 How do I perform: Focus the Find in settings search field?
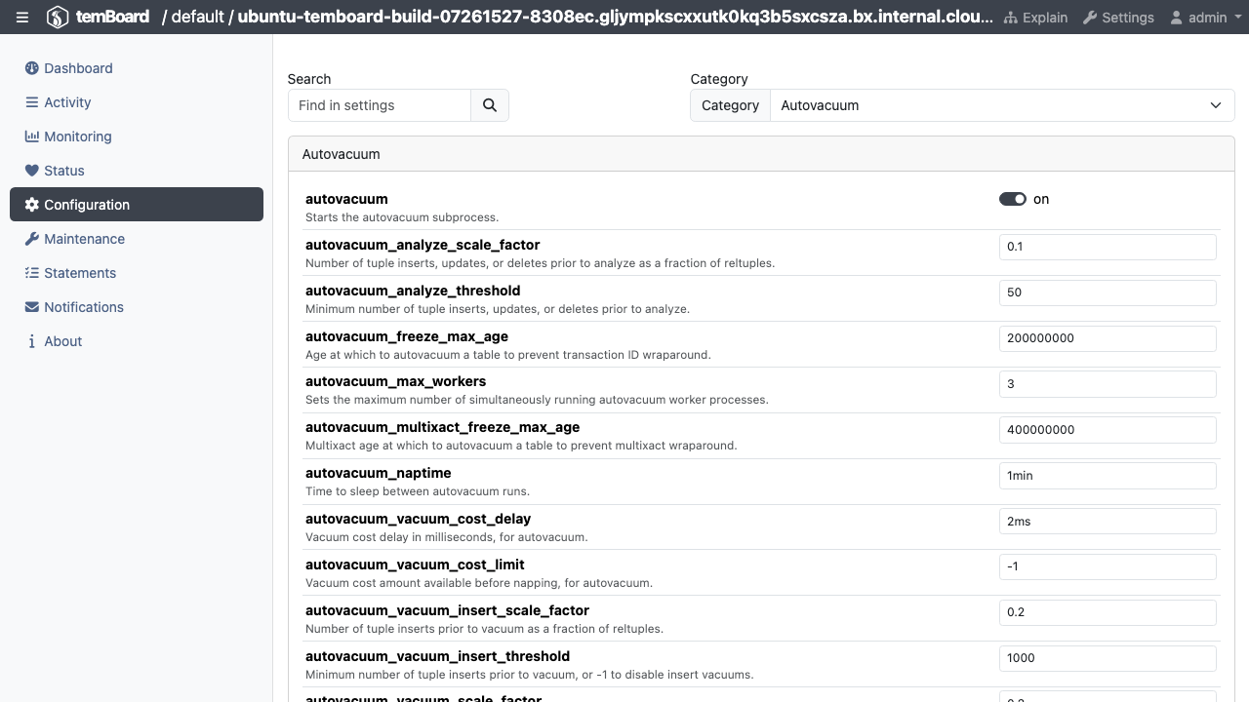380,105
